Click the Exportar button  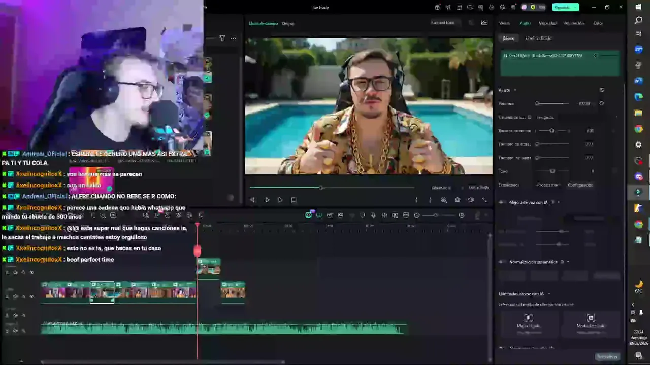[565, 7]
